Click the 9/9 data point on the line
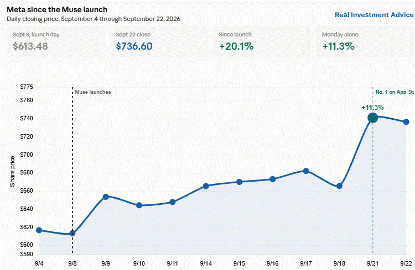Screen dimensions: 415x270 106,197
